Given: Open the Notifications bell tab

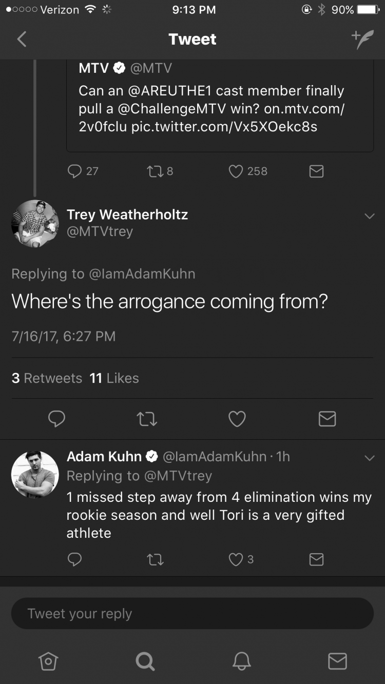Looking at the screenshot, I should tap(241, 661).
